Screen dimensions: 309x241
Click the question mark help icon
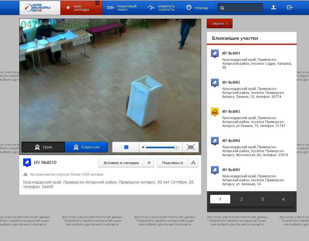click(189, 7)
